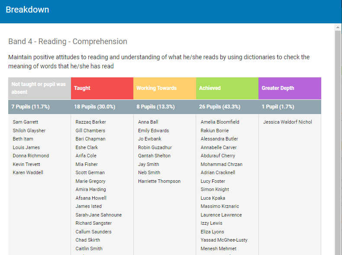This screenshot has height=255, width=342.
Task: Click the 1 Pupil (1.7%) count
Action: [278, 107]
